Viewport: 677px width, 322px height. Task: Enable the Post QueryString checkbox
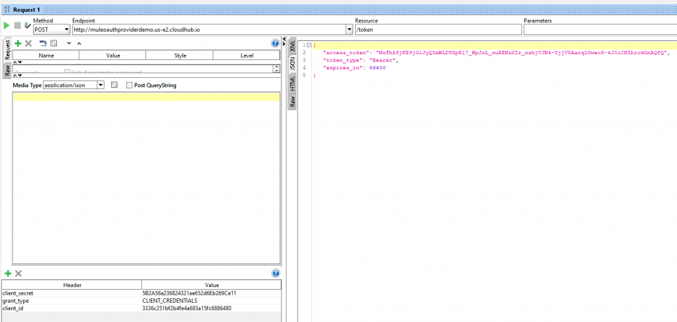click(x=130, y=85)
